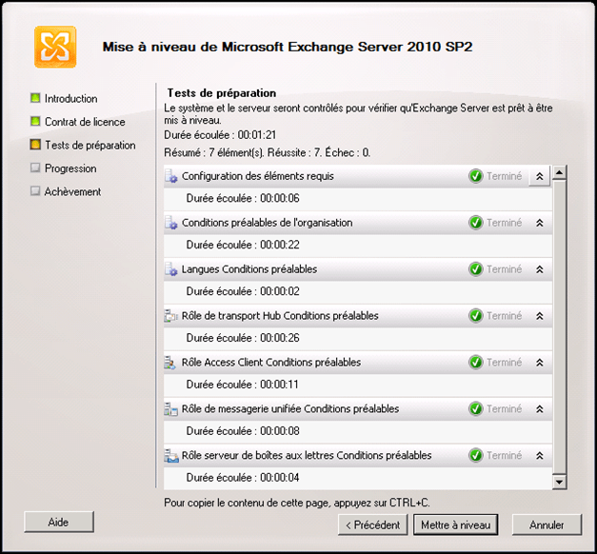The width and height of the screenshot is (597, 554).
Task: Click the Configuration des éléments requis icon
Action: click(x=171, y=176)
